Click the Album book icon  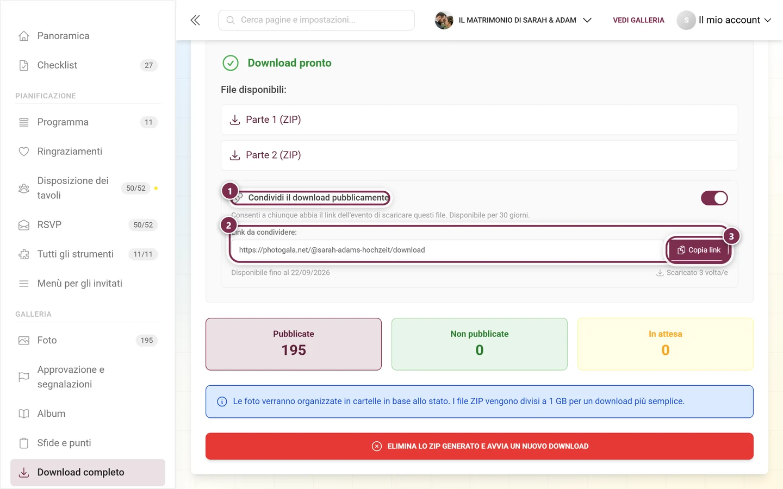coord(24,413)
